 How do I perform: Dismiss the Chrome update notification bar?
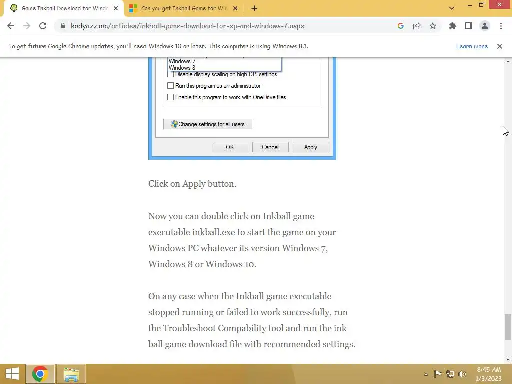pyautogui.click(x=500, y=46)
